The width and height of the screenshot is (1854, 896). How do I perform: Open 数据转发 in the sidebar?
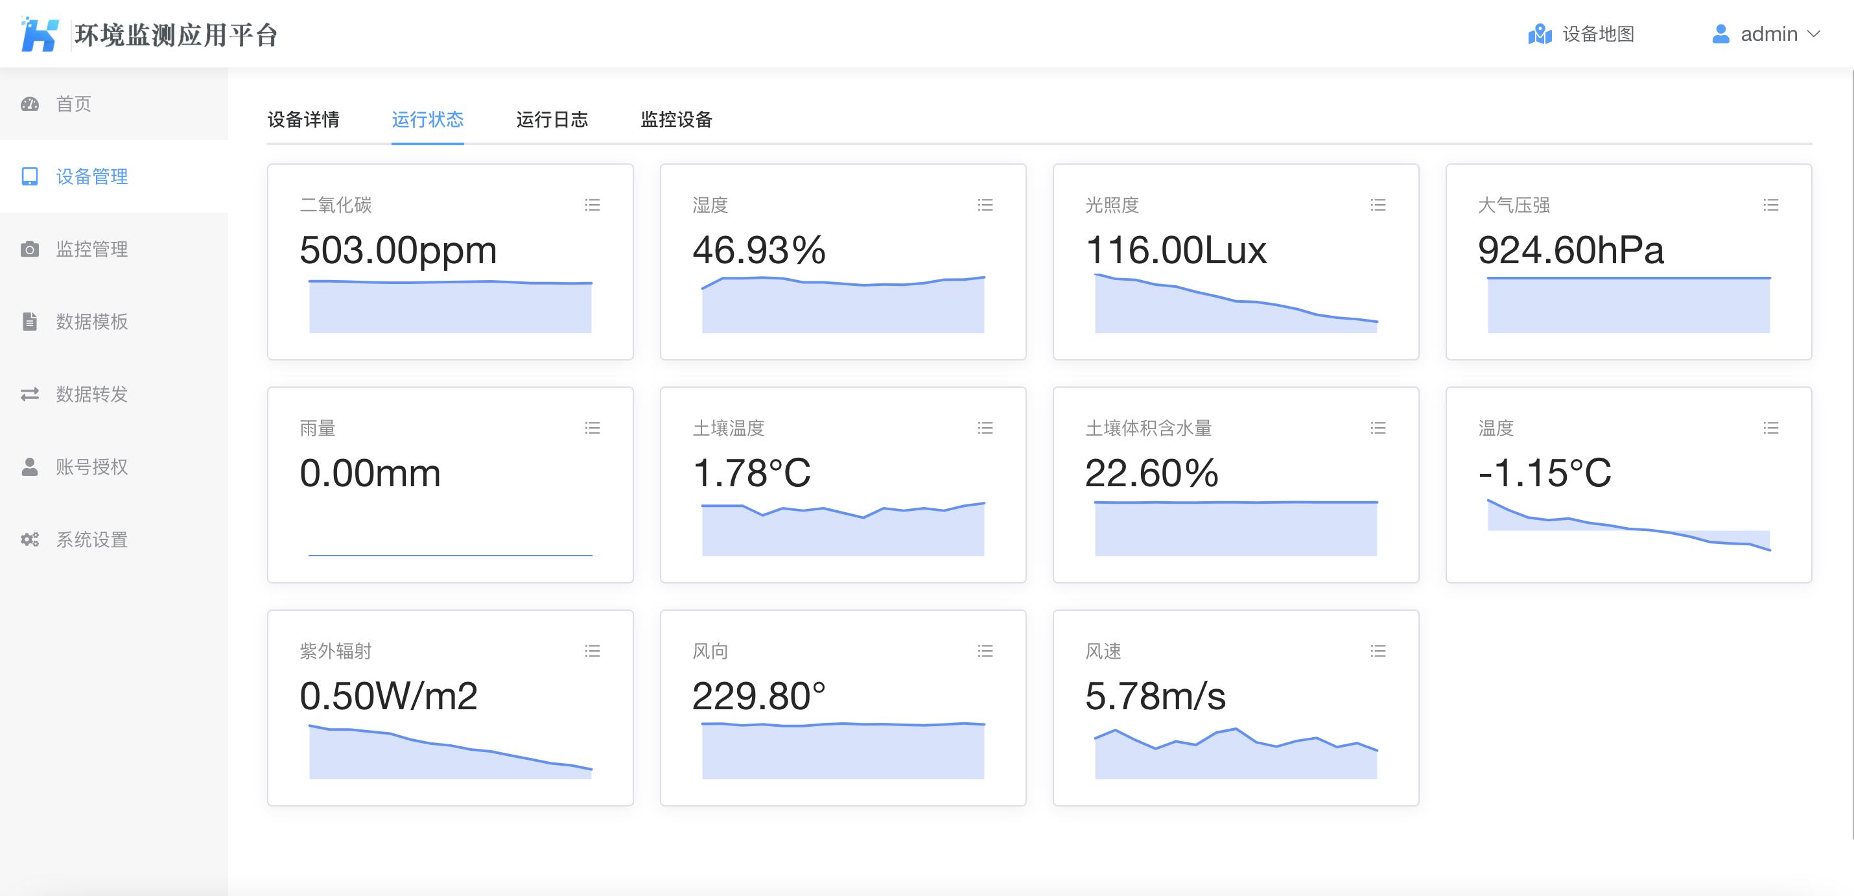click(x=91, y=394)
